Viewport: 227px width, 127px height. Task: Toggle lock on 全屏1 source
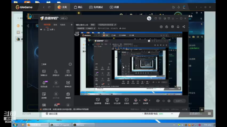coord(45,30)
